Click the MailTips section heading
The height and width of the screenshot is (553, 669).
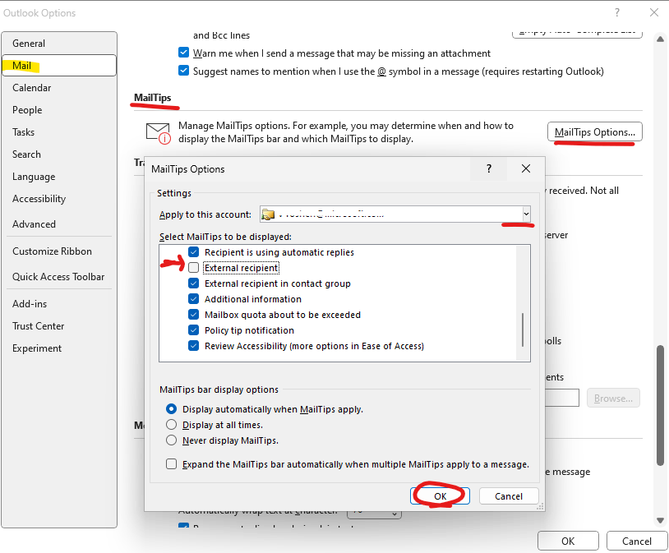click(x=152, y=98)
